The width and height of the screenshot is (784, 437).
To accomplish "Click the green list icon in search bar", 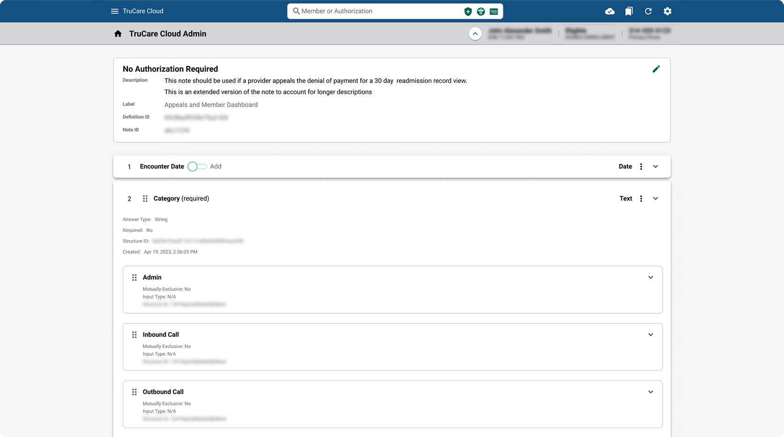I will click(x=494, y=12).
